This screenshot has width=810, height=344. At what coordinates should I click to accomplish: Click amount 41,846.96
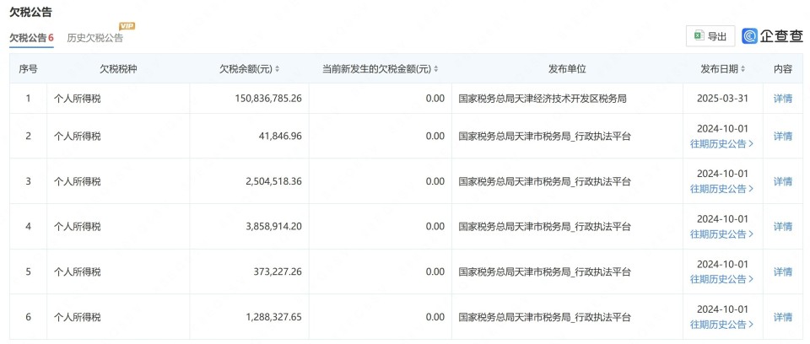pos(280,137)
